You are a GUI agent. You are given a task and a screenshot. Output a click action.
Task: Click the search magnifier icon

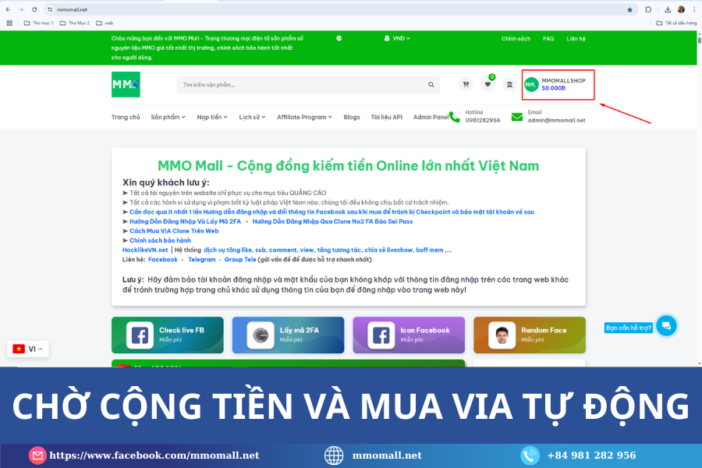click(431, 84)
